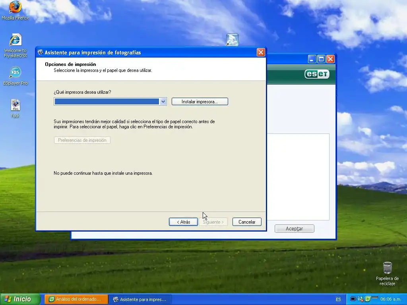This screenshot has height=305, width=407.
Task: Click the '¿Qué impresora desea utilizar?' label
Action: [x=82, y=92]
